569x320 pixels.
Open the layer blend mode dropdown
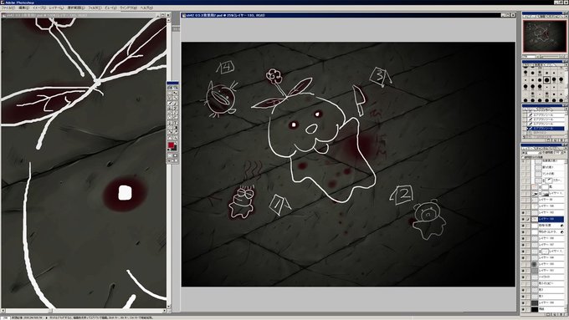[x=531, y=153]
